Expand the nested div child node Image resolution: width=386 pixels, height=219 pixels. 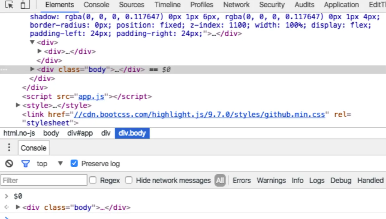pyautogui.click(x=40, y=51)
